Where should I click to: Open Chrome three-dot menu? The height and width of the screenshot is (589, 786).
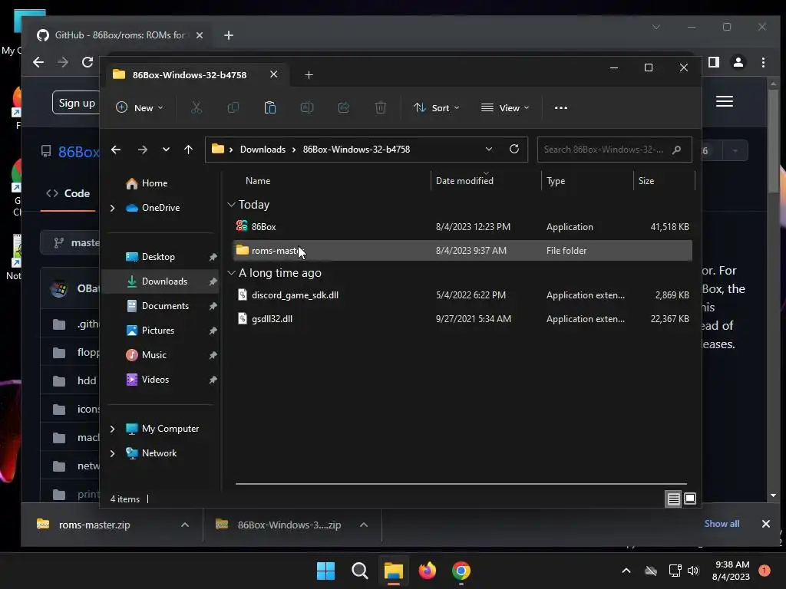pos(764,62)
